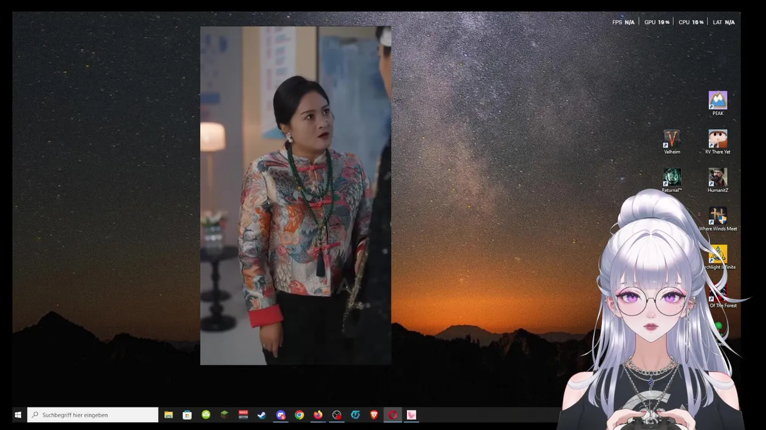Open the pink taskbar application icon
Screen dimensions: 766x430
coord(411,414)
